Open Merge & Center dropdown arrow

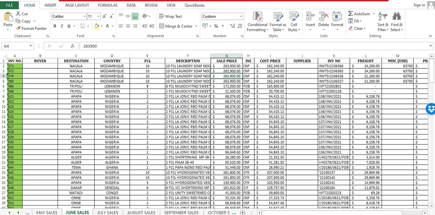(196, 26)
